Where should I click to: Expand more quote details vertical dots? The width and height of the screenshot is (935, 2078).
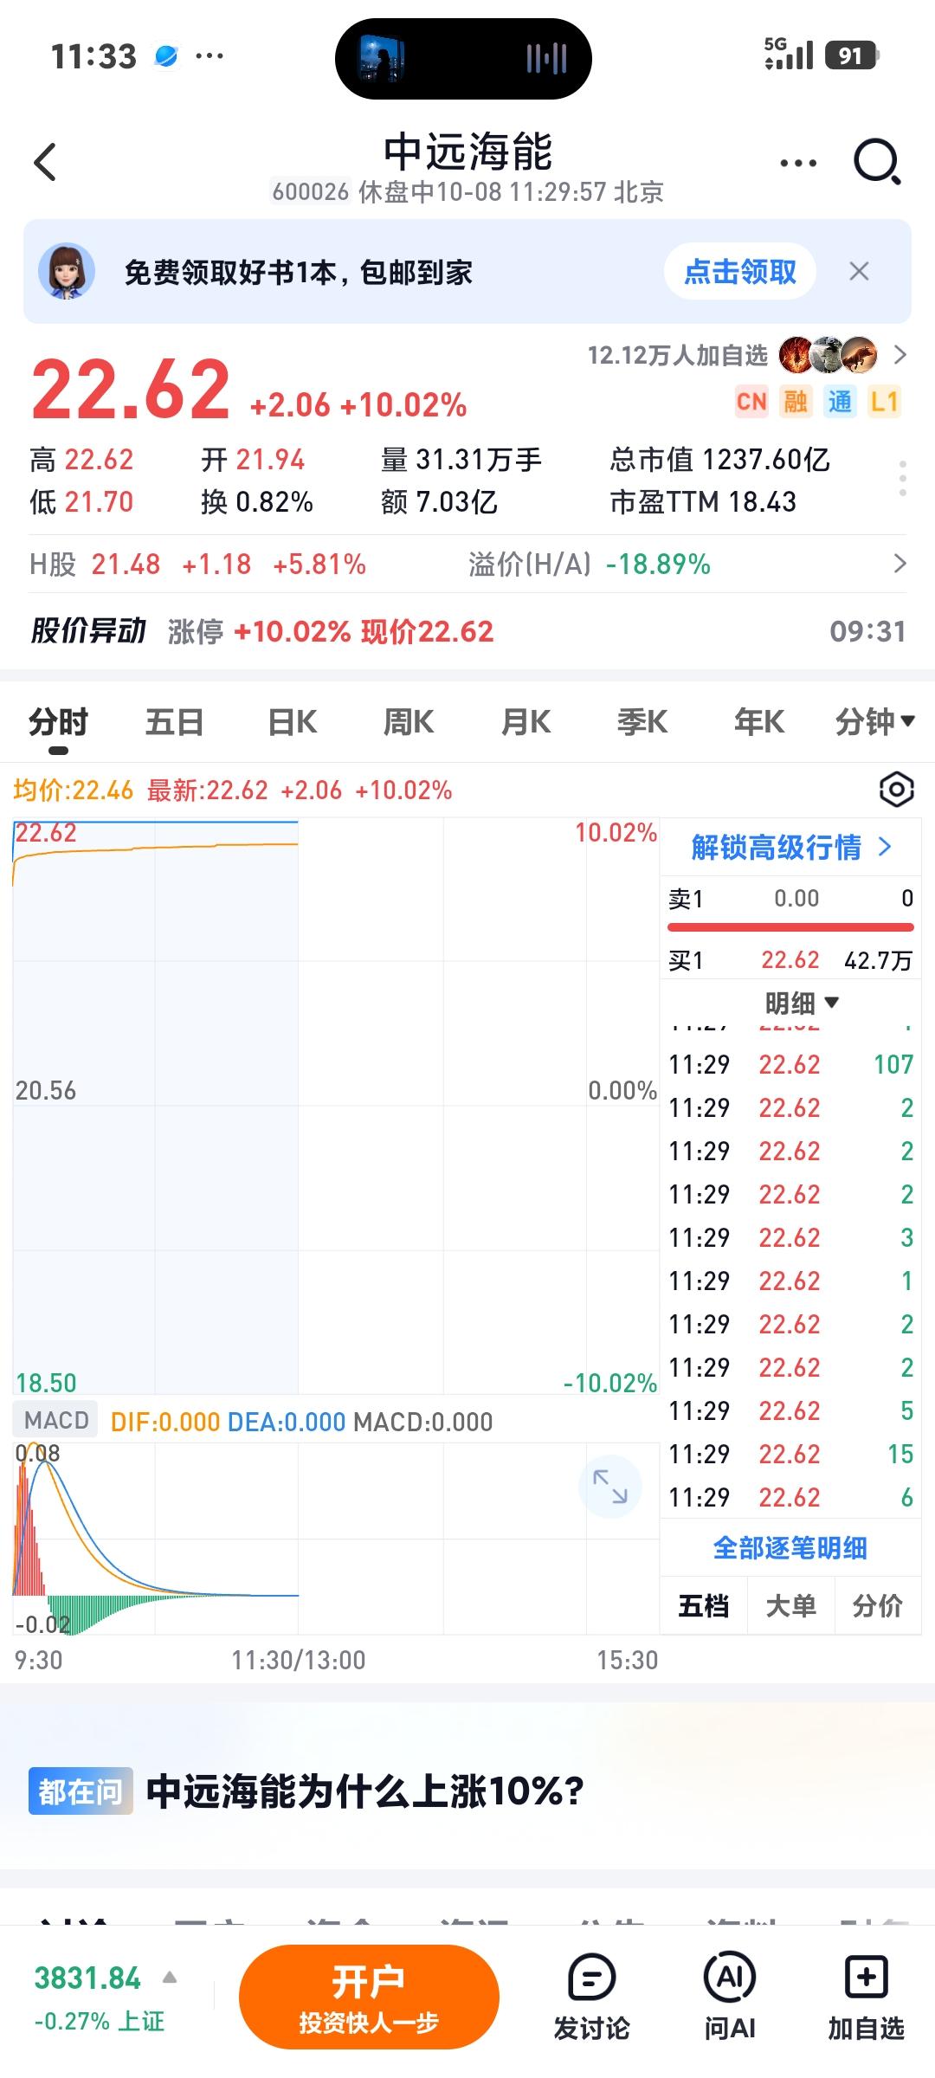pos(902,479)
